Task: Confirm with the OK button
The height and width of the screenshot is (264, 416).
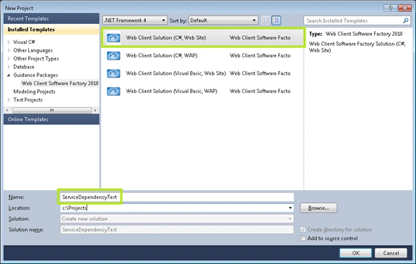Action: coord(355,253)
